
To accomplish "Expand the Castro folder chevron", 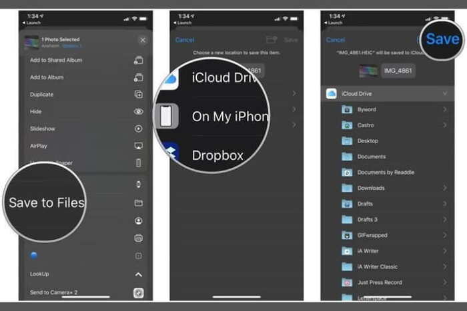I will (445, 125).
